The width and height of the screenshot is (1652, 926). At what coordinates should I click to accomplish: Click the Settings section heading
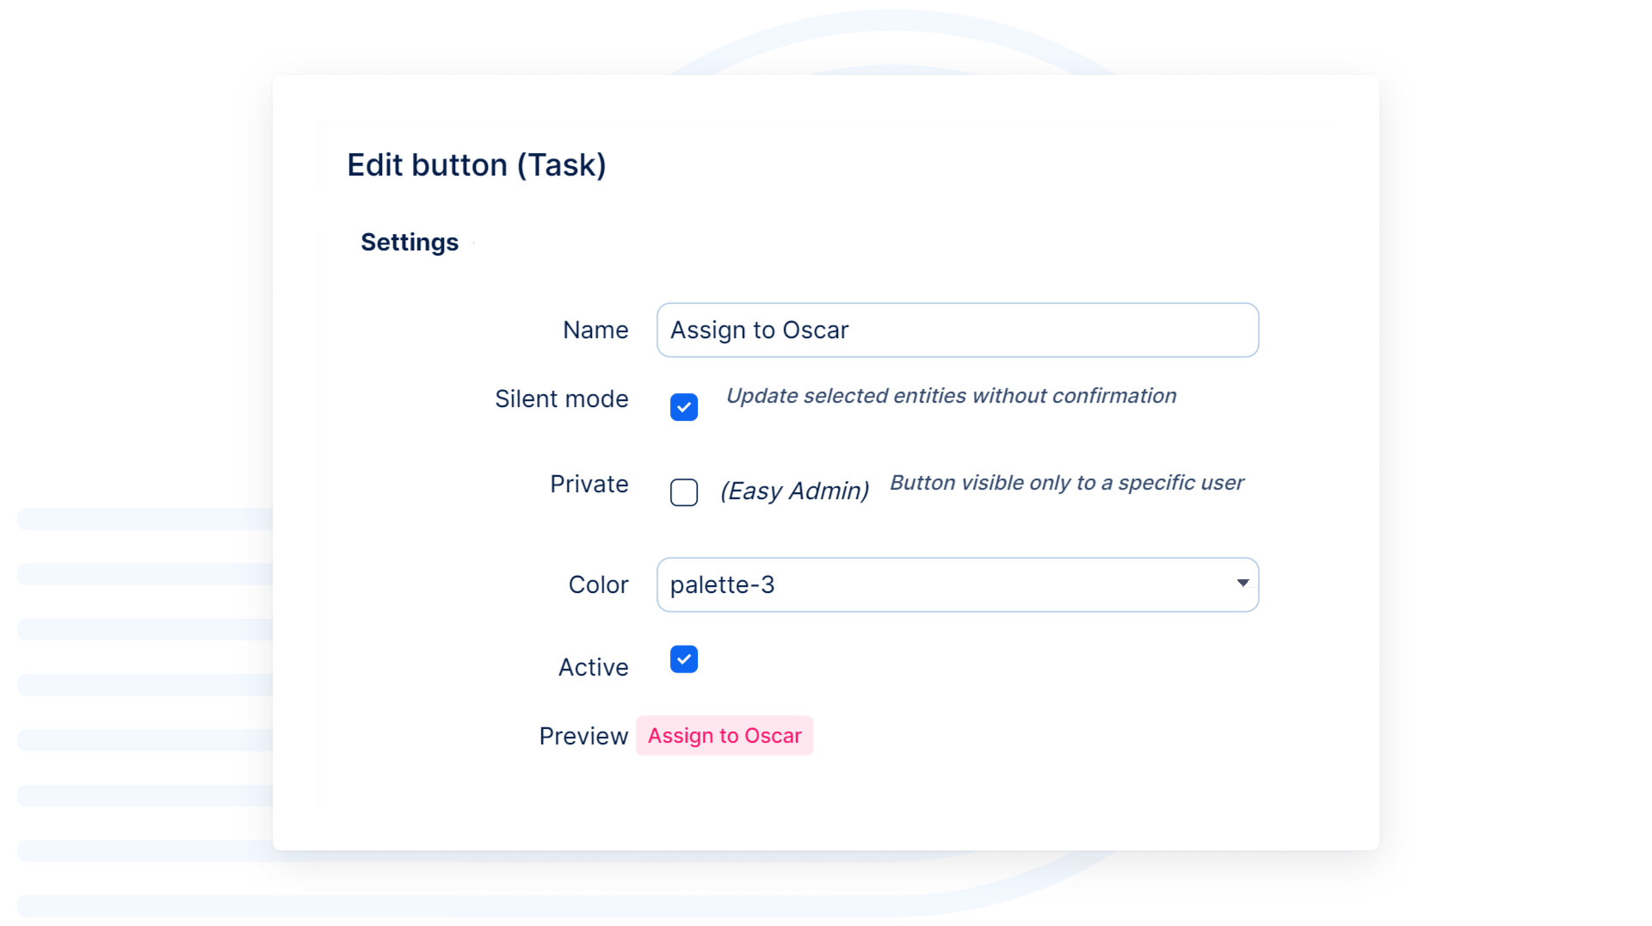coord(410,243)
